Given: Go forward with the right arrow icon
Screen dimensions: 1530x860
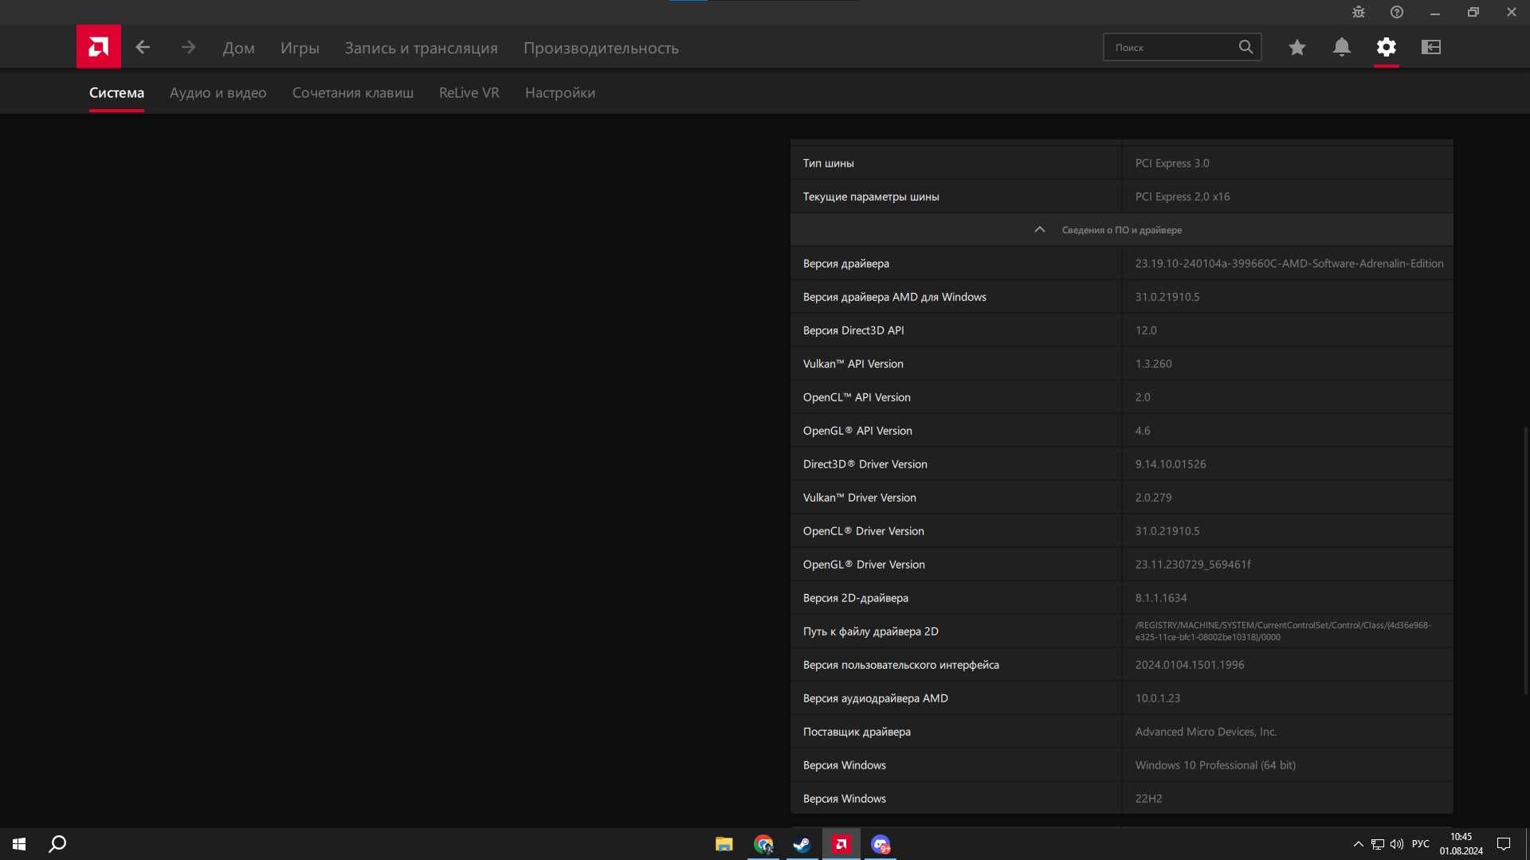Looking at the screenshot, I should (188, 47).
